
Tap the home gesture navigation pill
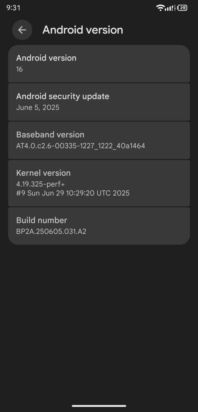click(99, 406)
